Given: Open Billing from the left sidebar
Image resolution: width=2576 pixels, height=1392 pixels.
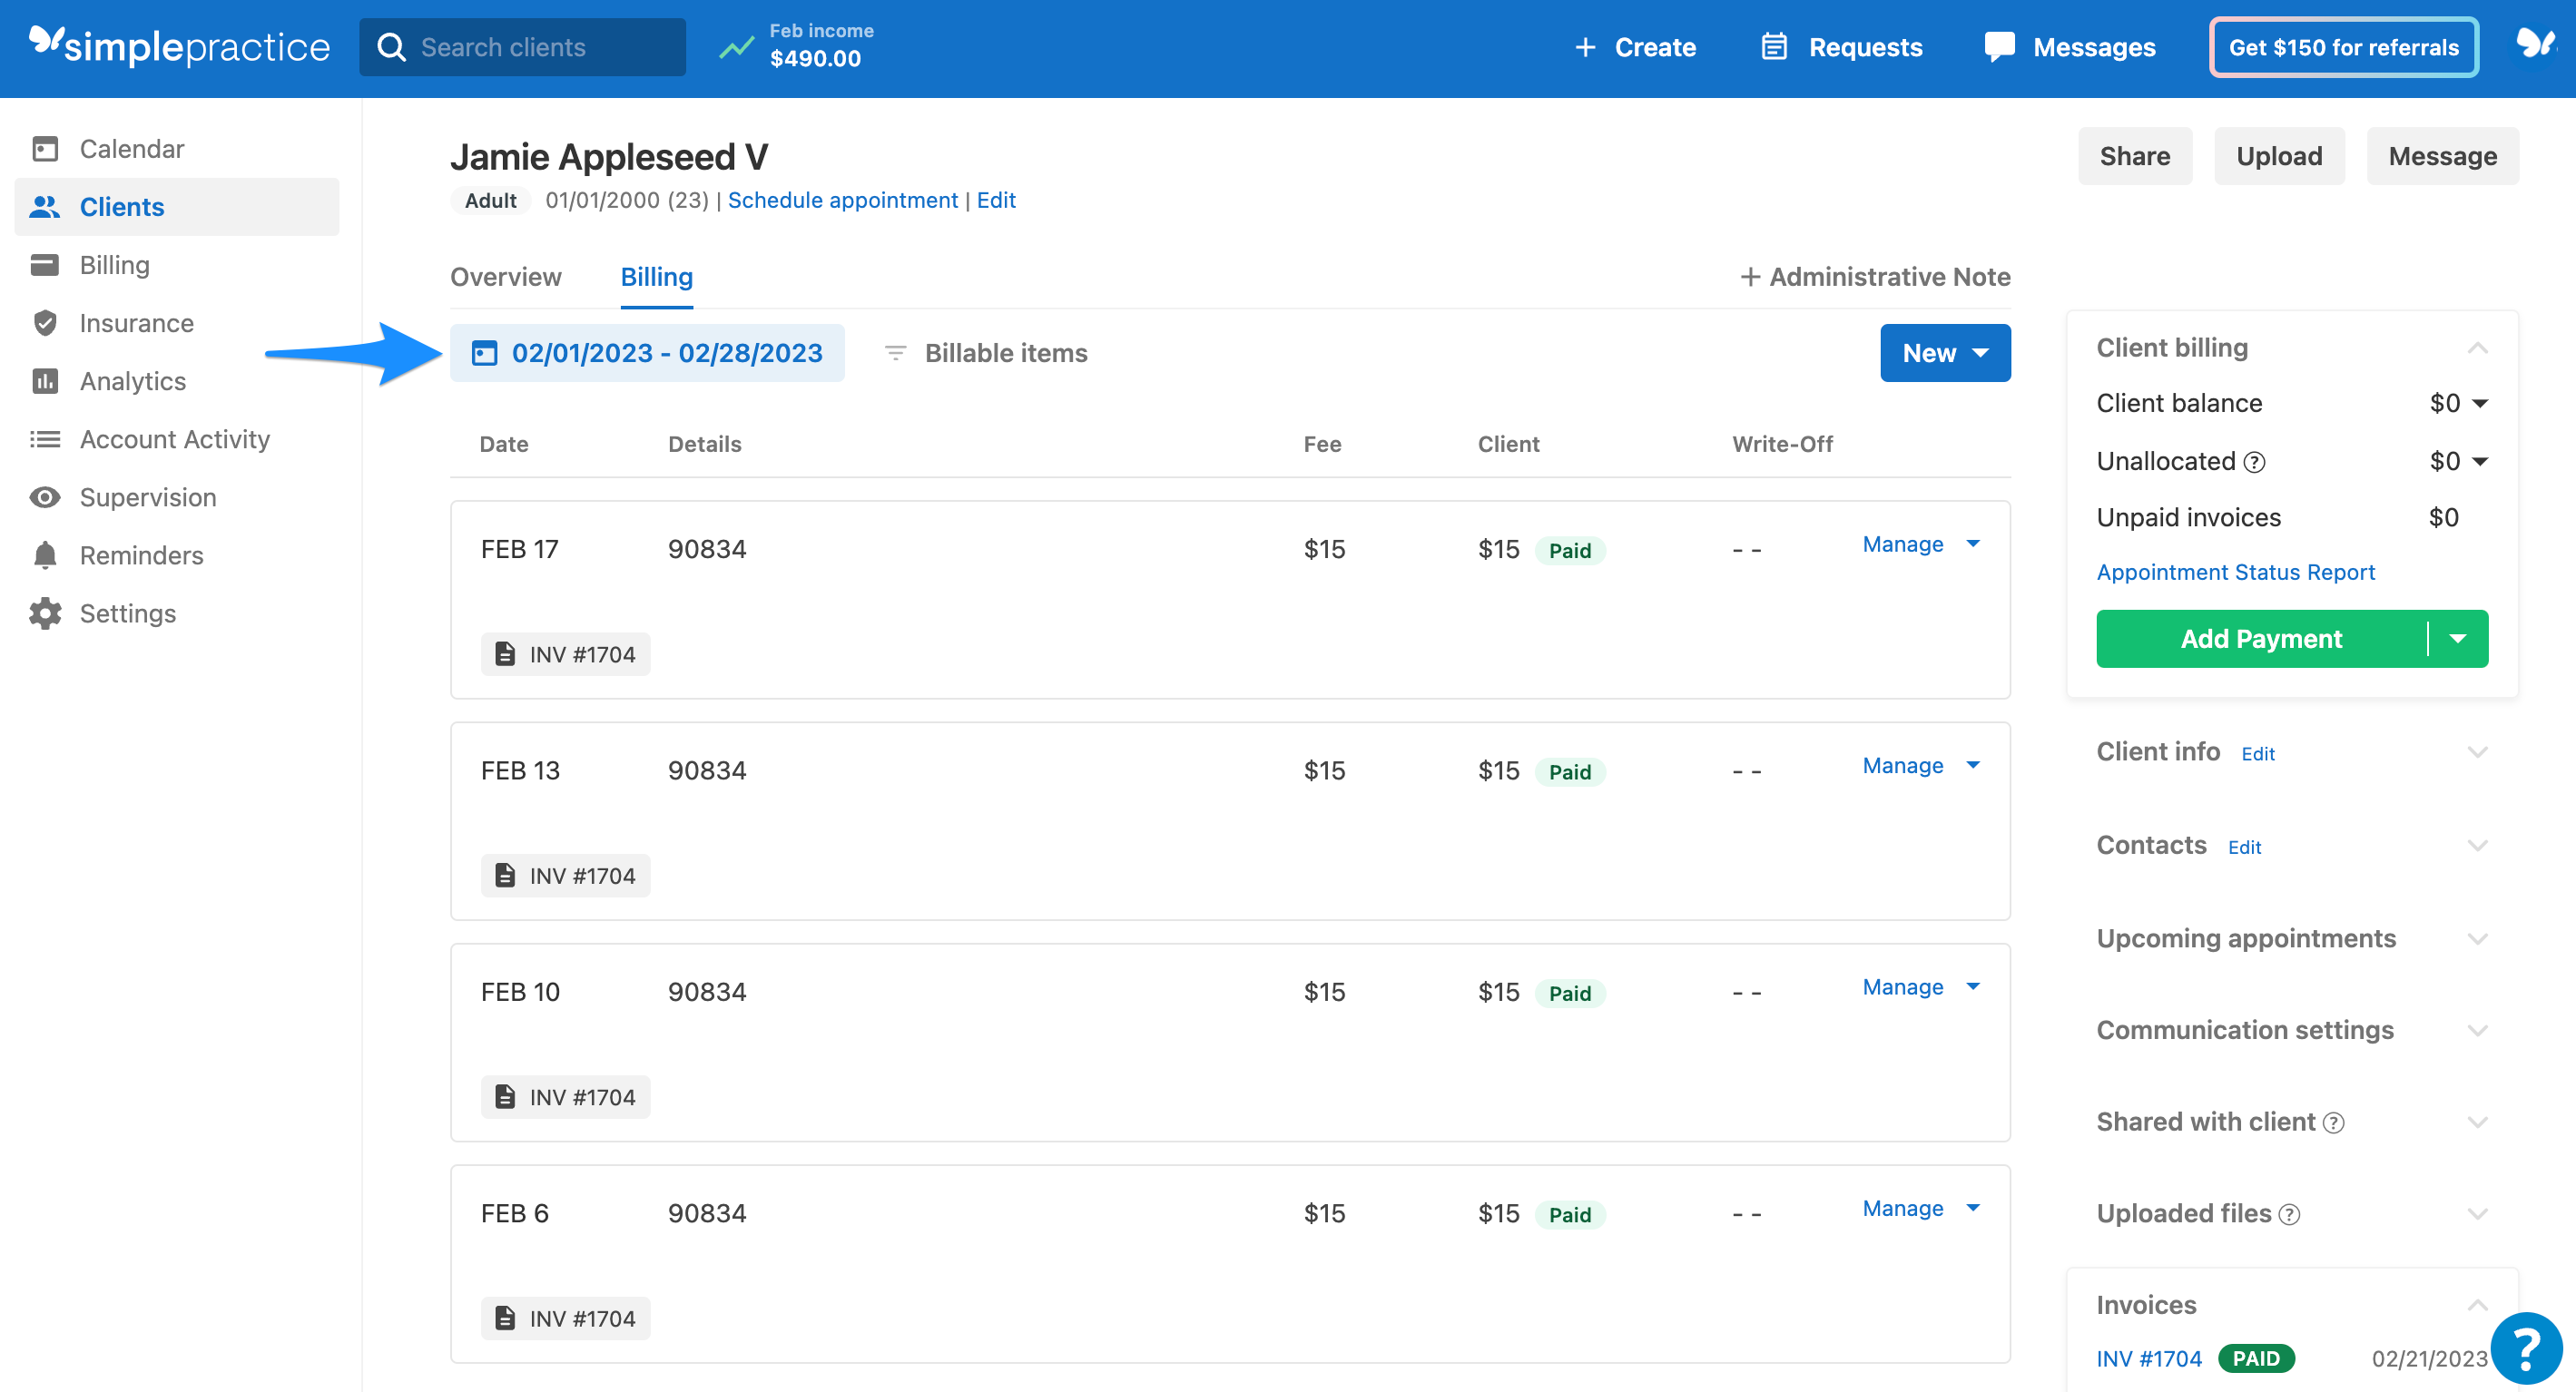Looking at the screenshot, I should tap(46, 264).
